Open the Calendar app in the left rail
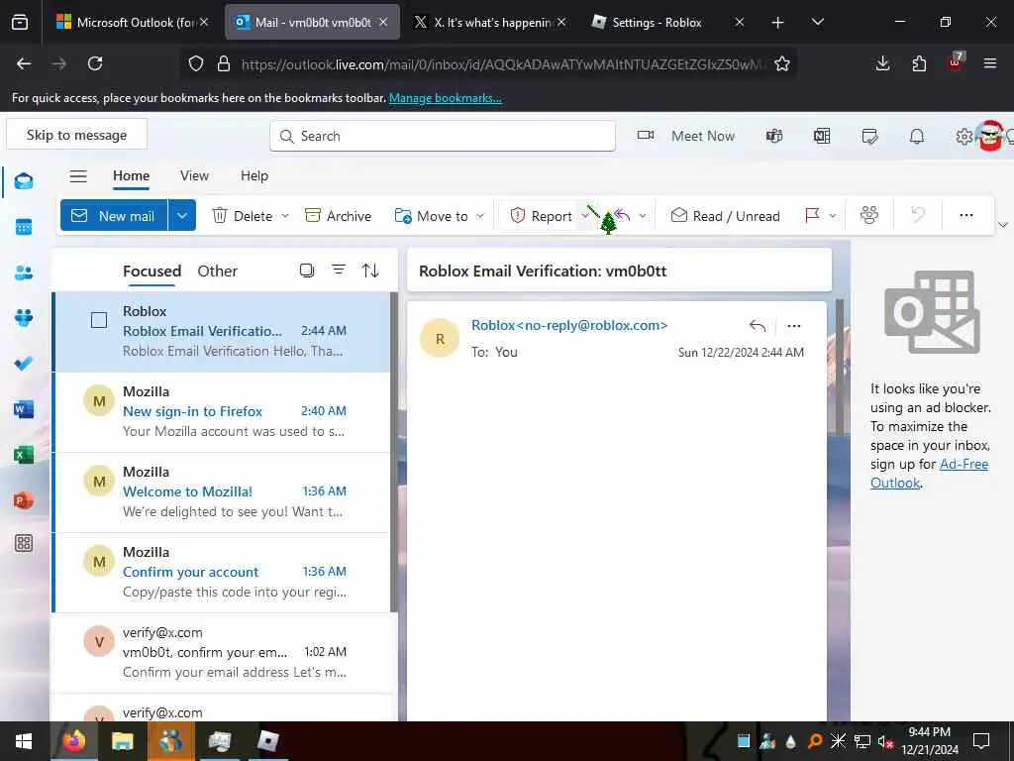The width and height of the screenshot is (1014, 761). 24,227
